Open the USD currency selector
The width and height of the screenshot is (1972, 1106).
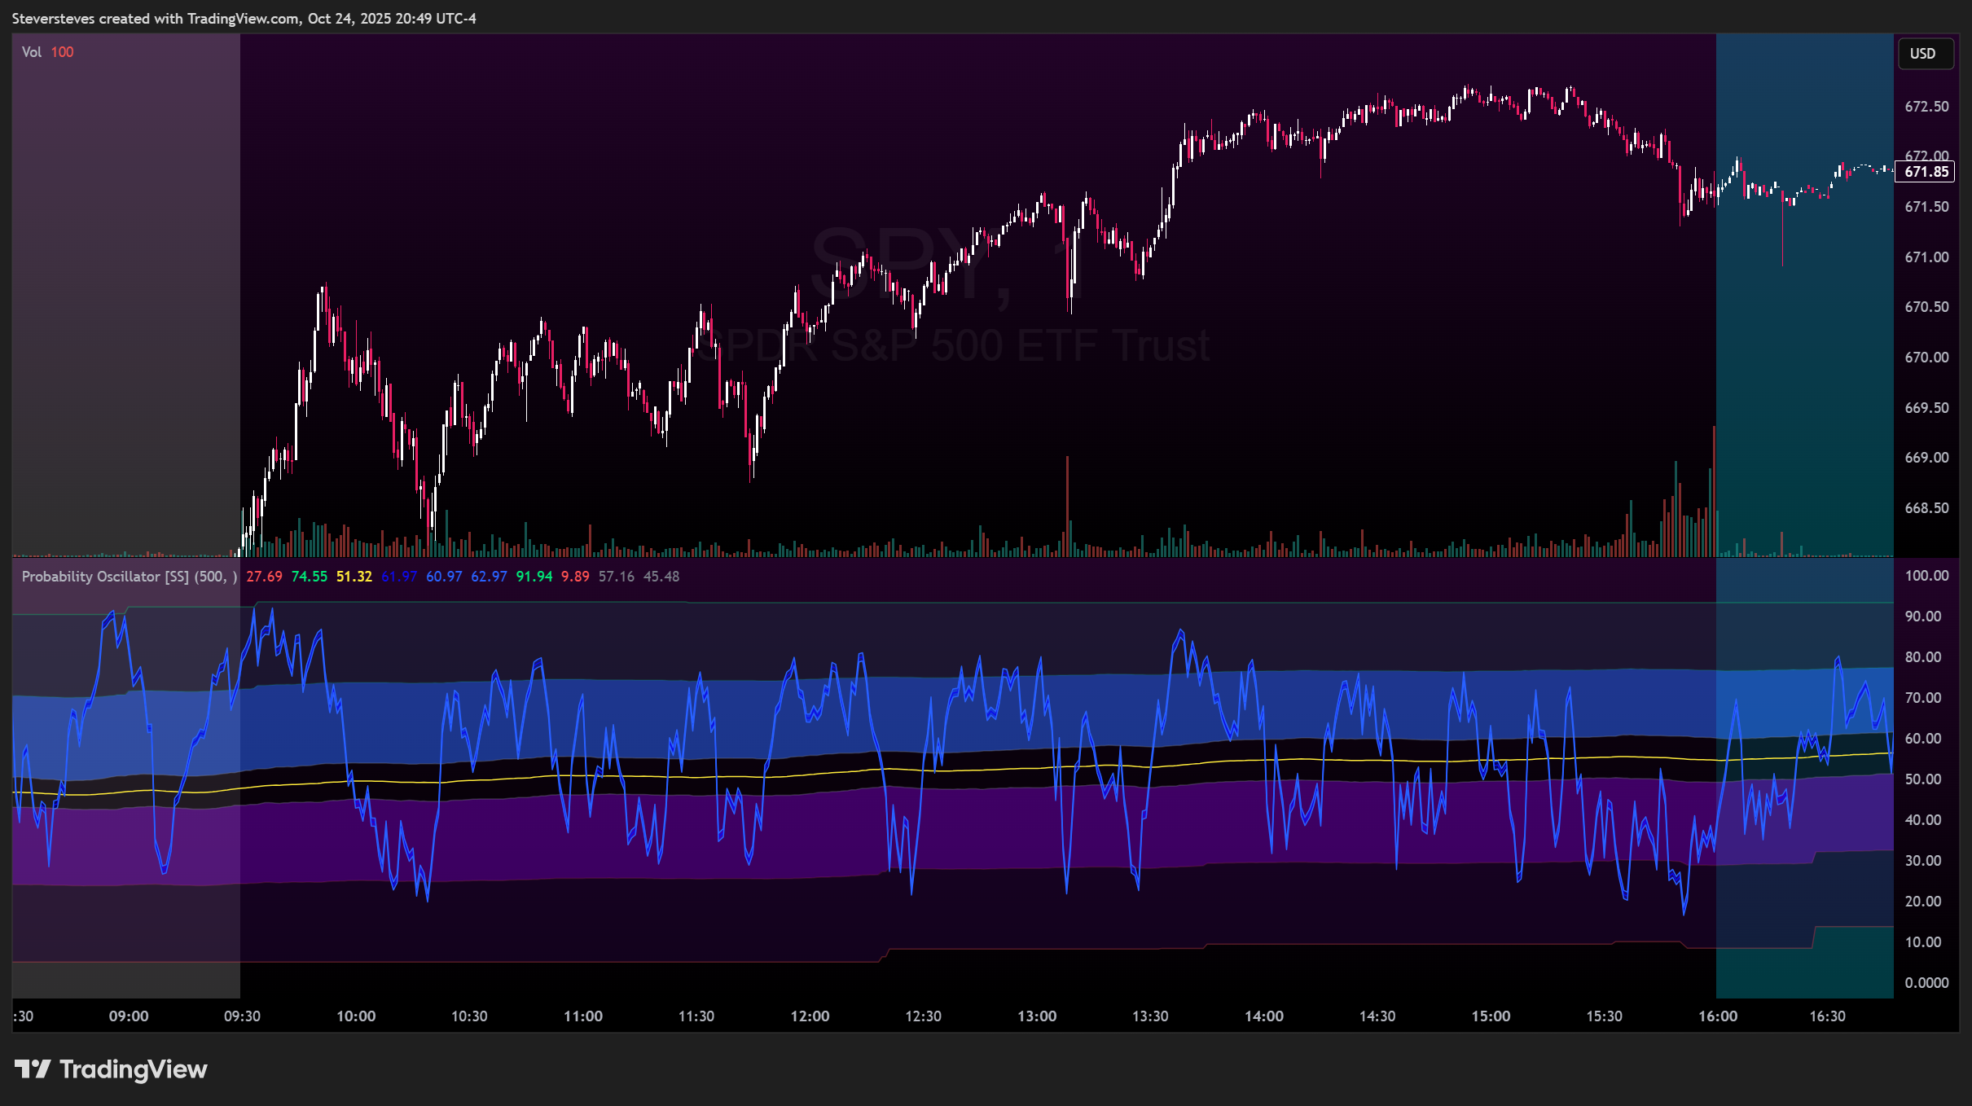pos(1925,54)
